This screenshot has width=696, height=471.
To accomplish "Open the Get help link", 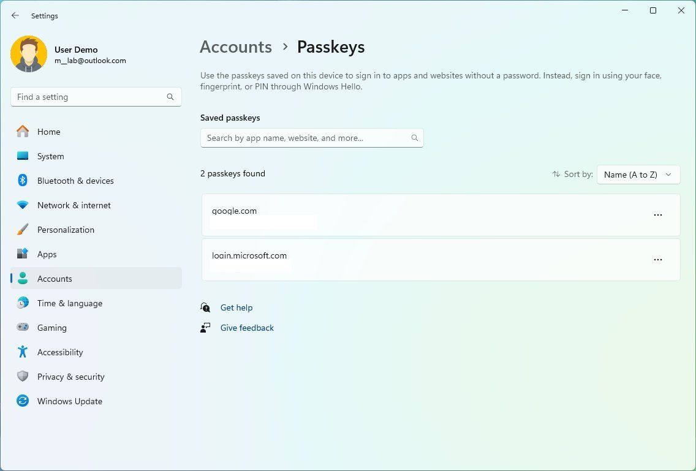I will [x=236, y=307].
